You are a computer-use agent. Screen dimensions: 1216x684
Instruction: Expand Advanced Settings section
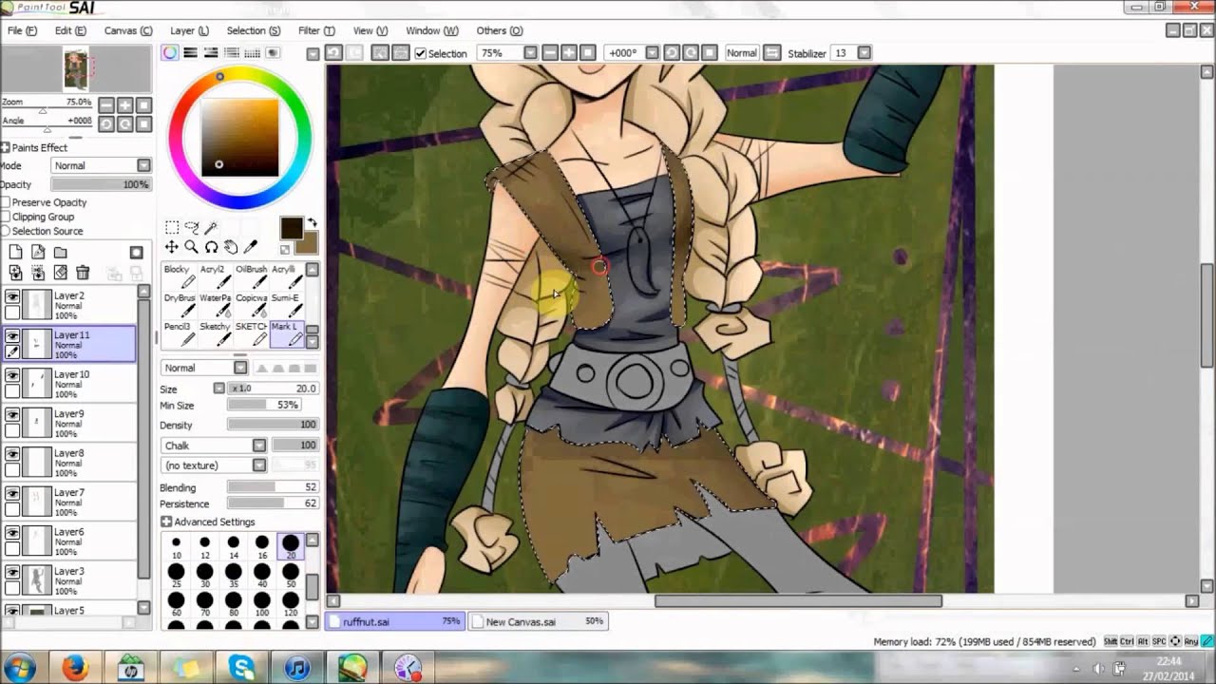tap(166, 522)
